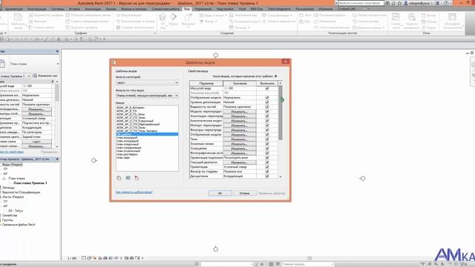
Task: Select ADSK_AP_О_ПЭ_Кладочный in the template list
Action: pos(135,121)
